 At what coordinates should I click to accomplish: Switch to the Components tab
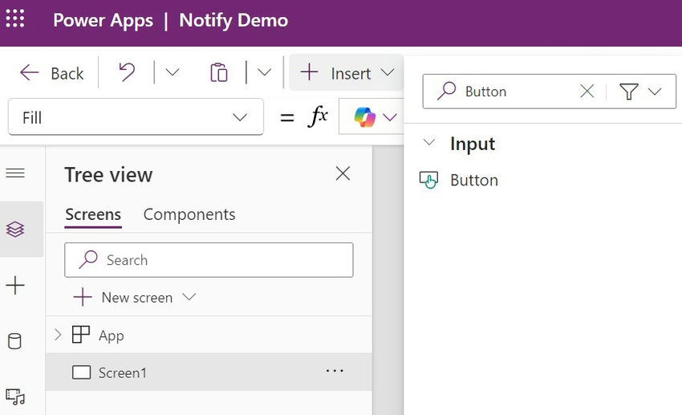[189, 214]
